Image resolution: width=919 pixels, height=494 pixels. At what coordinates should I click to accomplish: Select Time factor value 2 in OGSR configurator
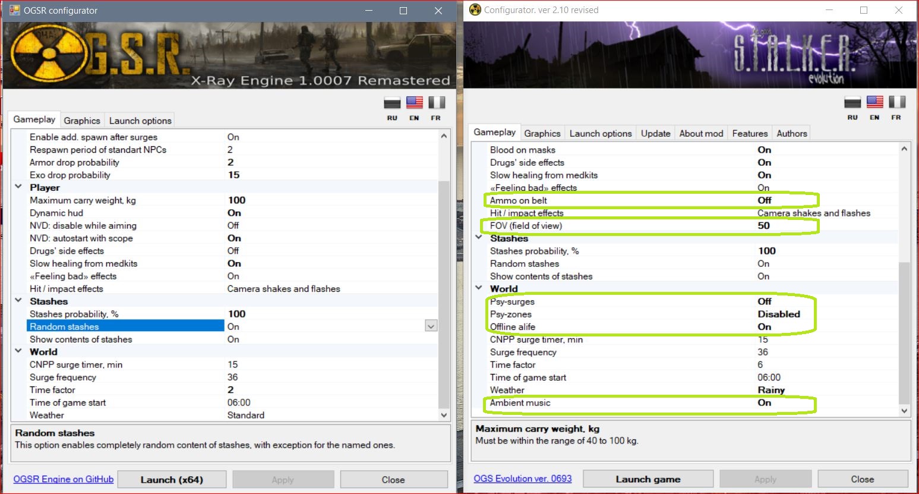[x=230, y=390]
